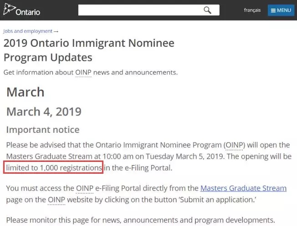Click the Ontario trillium logo icon
This screenshot has height=226, width=297.
pos(9,9)
